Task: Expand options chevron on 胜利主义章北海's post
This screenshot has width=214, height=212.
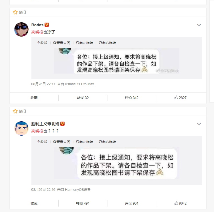Action: pyautogui.click(x=199, y=124)
